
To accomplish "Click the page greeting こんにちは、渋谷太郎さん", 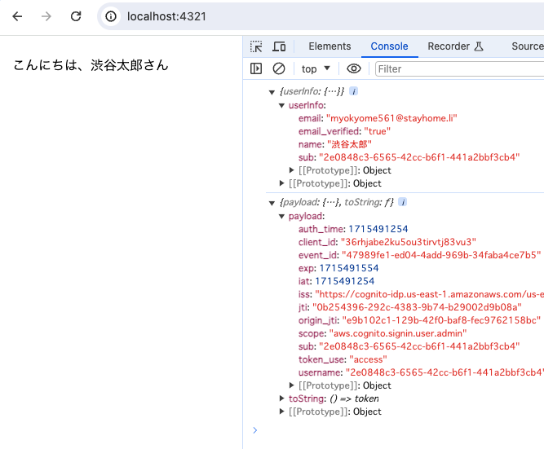I will 91,65.
